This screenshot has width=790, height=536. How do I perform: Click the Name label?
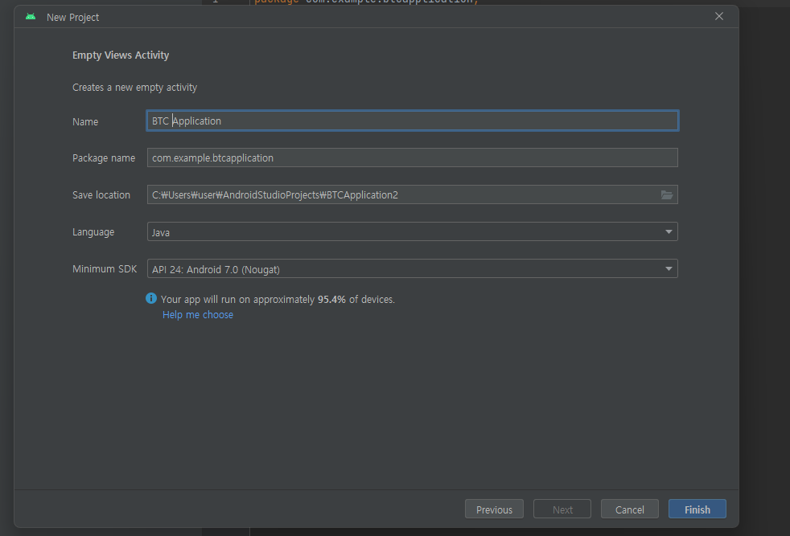coord(85,122)
